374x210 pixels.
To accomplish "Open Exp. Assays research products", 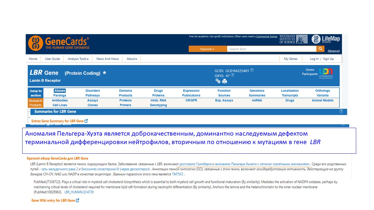I will (224, 100).
